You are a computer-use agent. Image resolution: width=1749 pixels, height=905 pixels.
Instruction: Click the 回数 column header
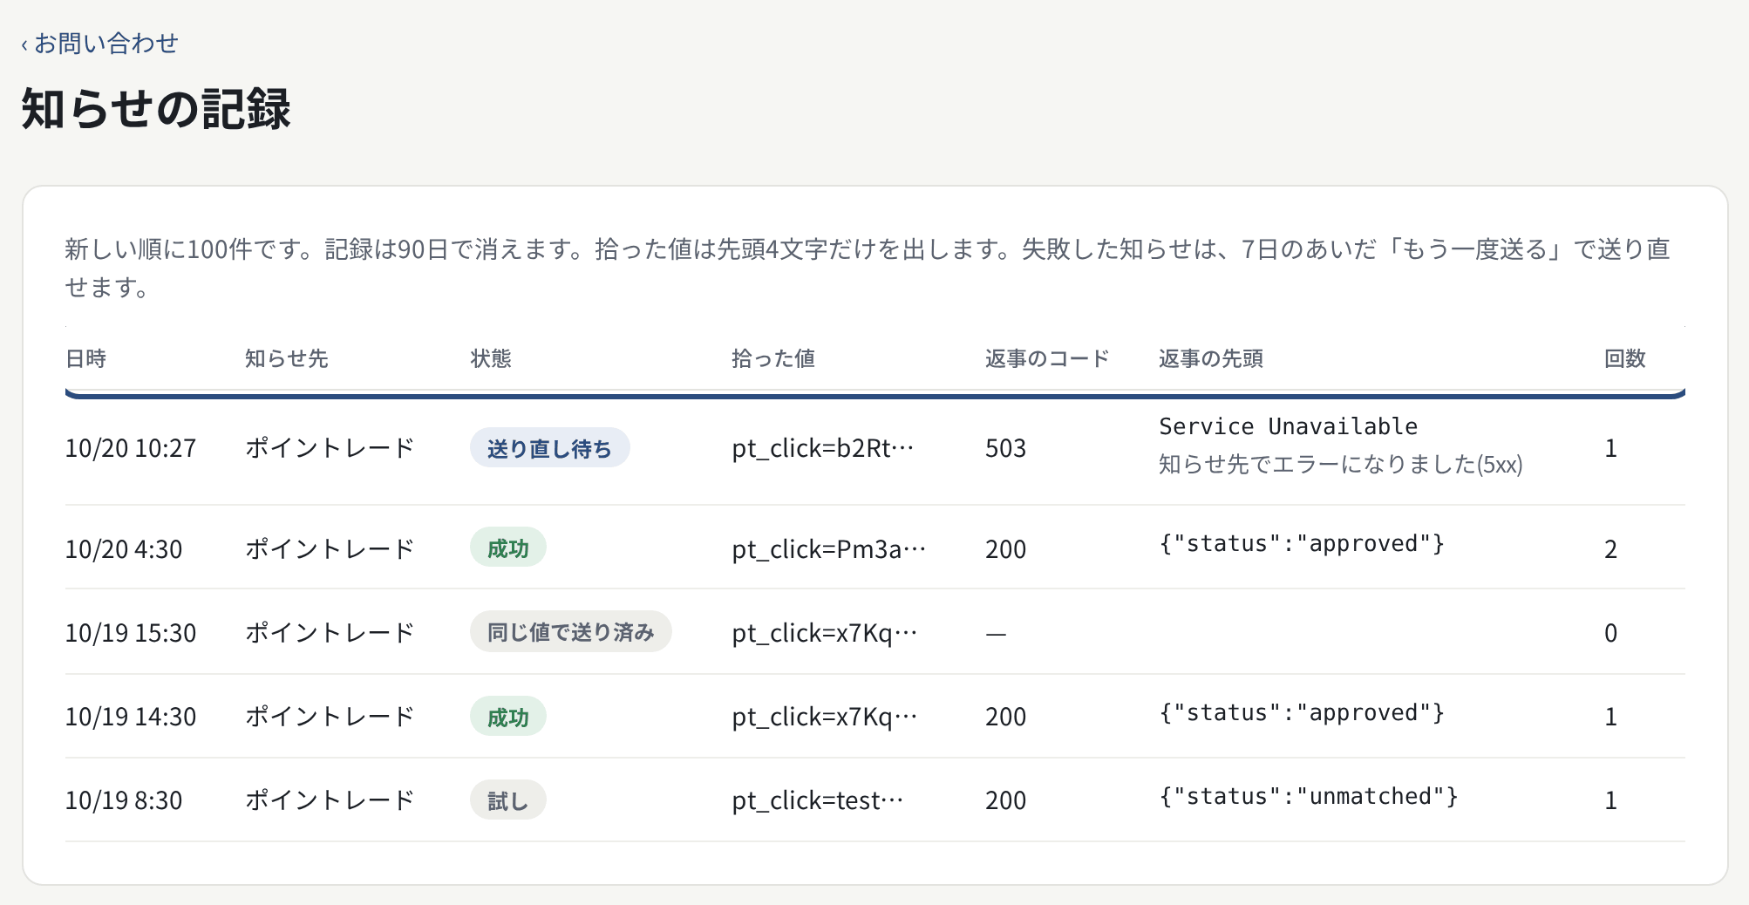pos(1625,358)
